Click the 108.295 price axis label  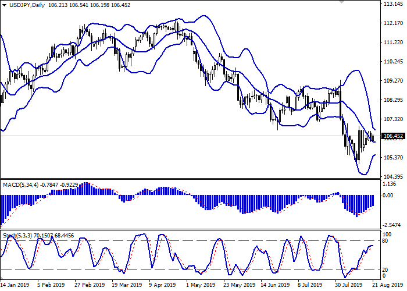(393, 100)
